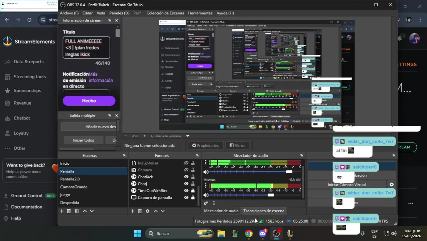Open Filtros for selected source
The width and height of the screenshot is (427, 241).
[237, 146]
